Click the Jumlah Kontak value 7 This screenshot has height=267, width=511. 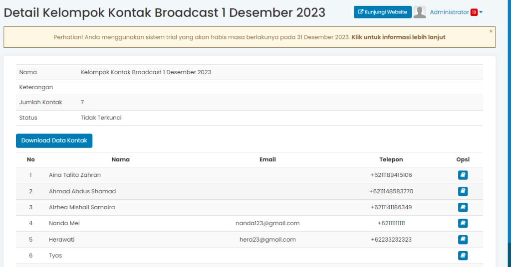point(82,102)
